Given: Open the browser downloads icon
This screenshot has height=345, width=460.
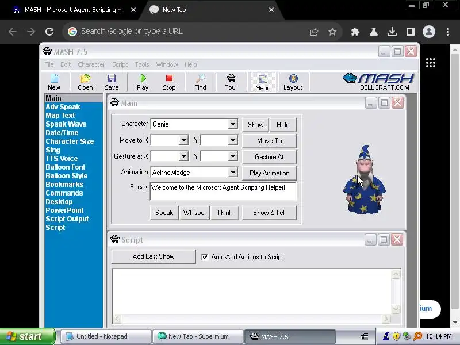Looking at the screenshot, I should click(x=392, y=32).
